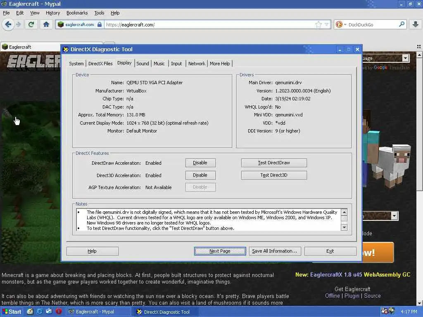Click the DirectX icon in dialog title bar
The width and height of the screenshot is (423, 317).
click(x=66, y=50)
